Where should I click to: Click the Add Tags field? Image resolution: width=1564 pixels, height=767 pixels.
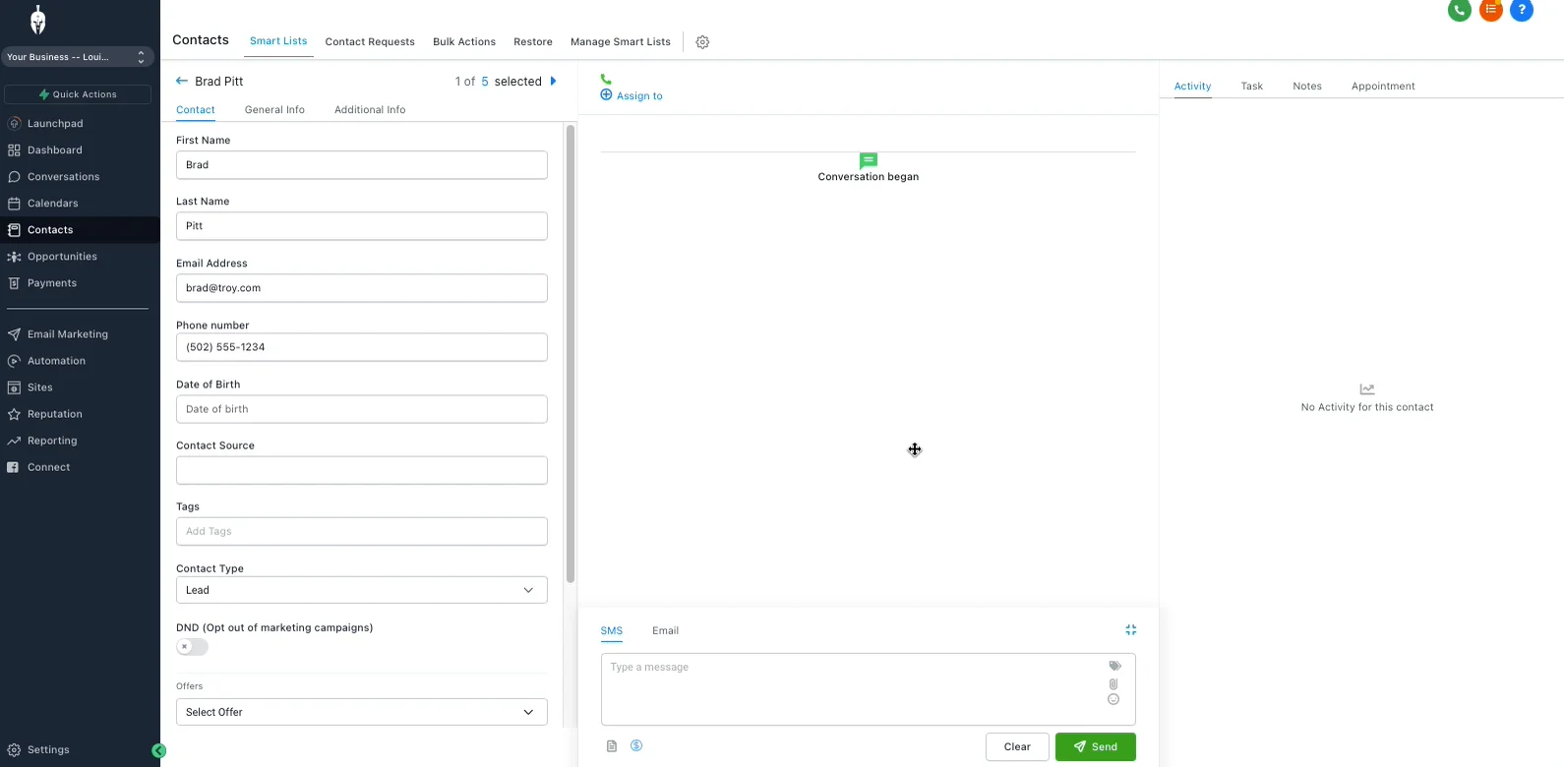[362, 531]
